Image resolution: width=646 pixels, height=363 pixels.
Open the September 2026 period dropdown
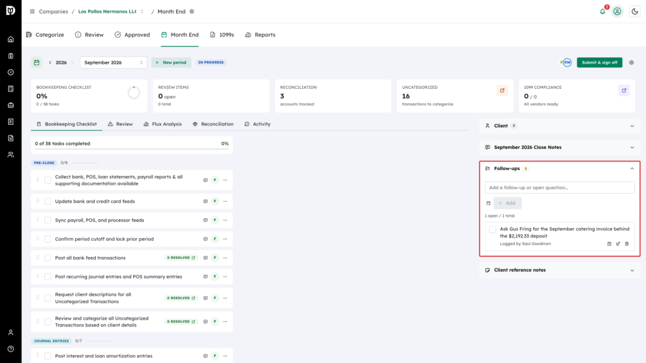tap(114, 62)
